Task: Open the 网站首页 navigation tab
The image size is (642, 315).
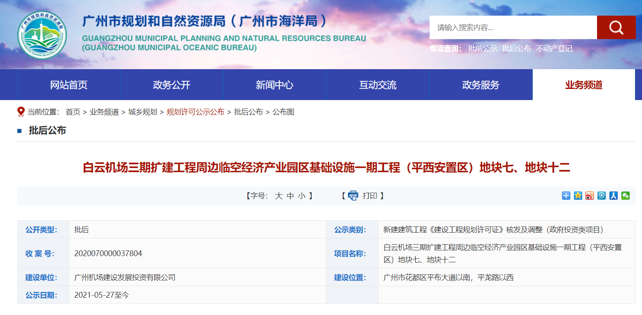Action: pyautogui.click(x=69, y=85)
